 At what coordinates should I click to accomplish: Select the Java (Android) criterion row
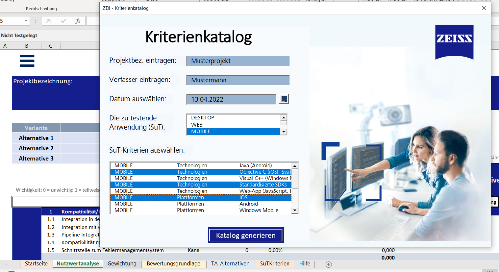201,166
